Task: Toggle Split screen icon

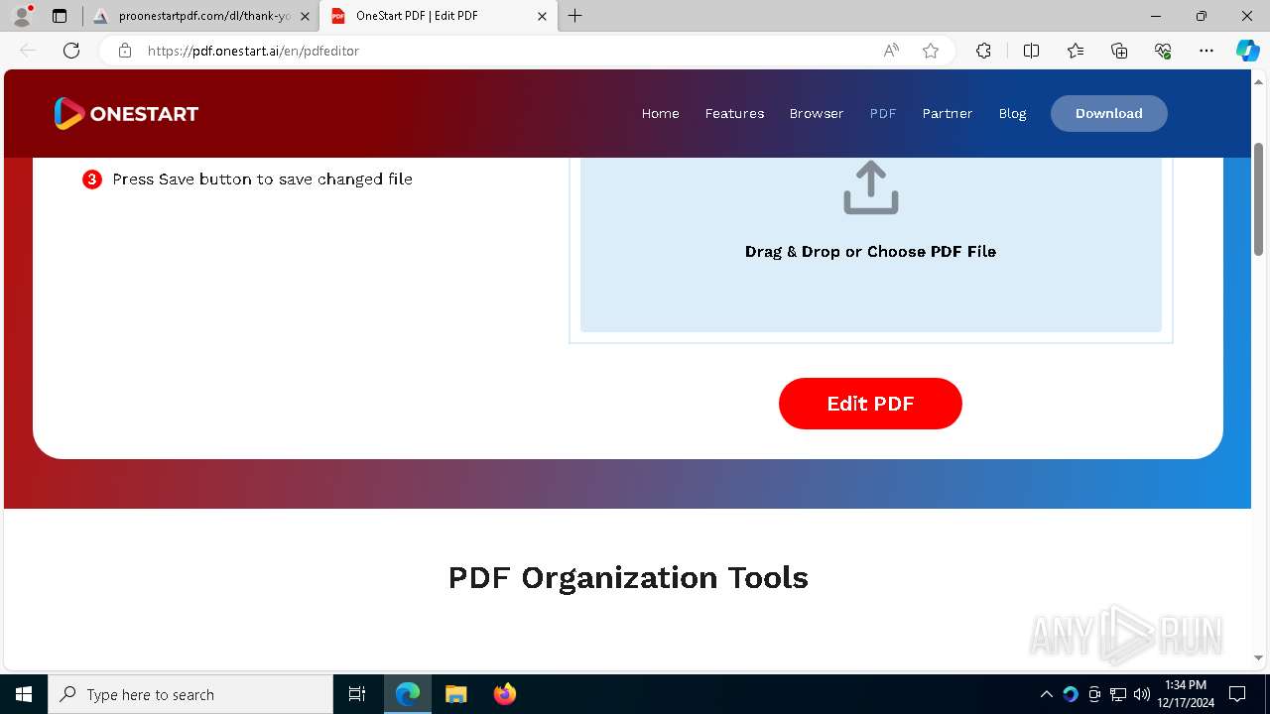Action: (1031, 51)
